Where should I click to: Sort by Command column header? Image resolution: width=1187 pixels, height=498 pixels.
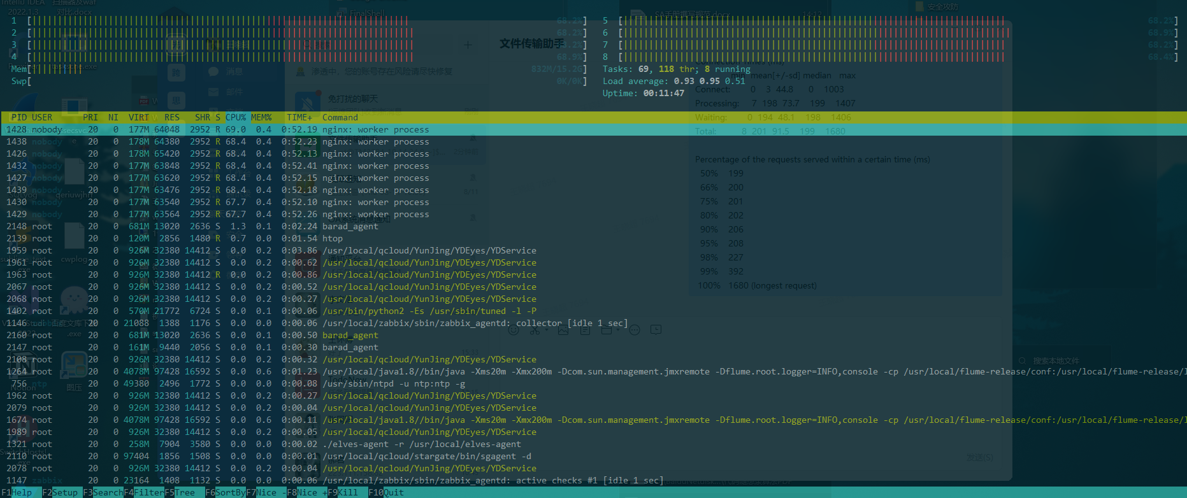click(340, 117)
